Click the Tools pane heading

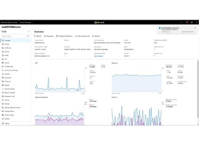tap(4, 31)
